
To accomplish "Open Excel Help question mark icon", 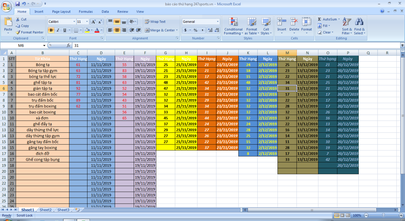I will click(x=382, y=11).
